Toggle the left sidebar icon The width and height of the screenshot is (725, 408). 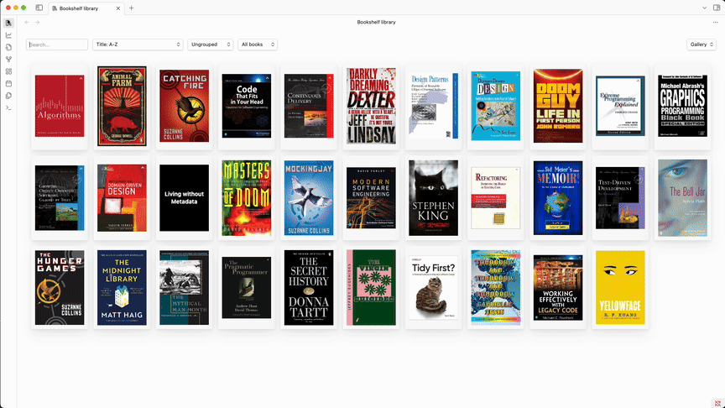click(x=39, y=8)
